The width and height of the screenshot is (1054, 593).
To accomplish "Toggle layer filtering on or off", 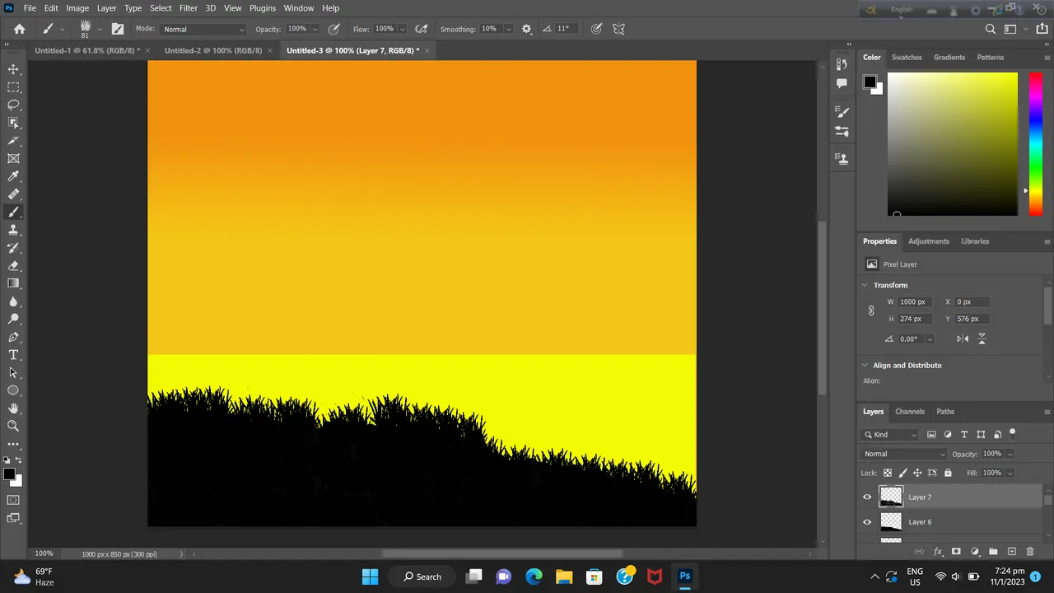I will tap(1013, 433).
